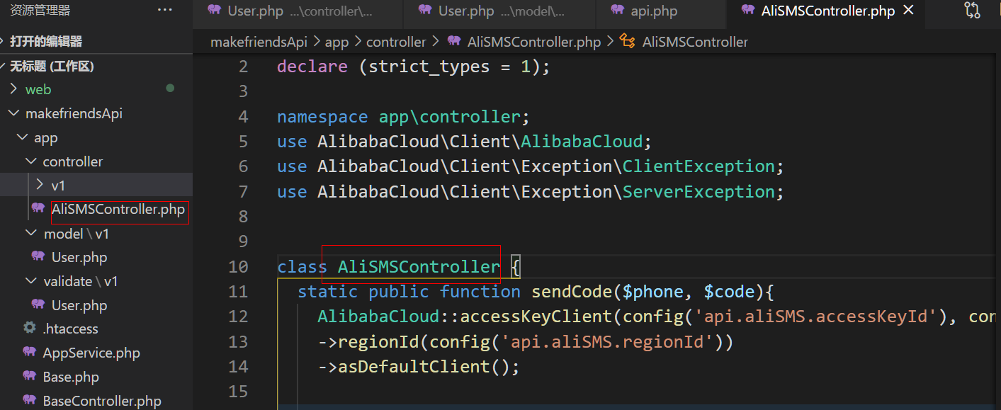Open the Explorer more actions ellipsis menu
This screenshot has height=410, width=1001.
tap(165, 10)
